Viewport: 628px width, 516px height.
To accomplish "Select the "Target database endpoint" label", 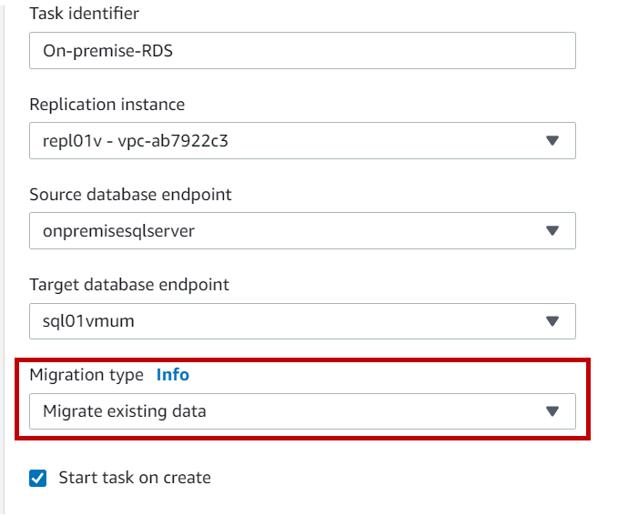I will pos(129,285).
